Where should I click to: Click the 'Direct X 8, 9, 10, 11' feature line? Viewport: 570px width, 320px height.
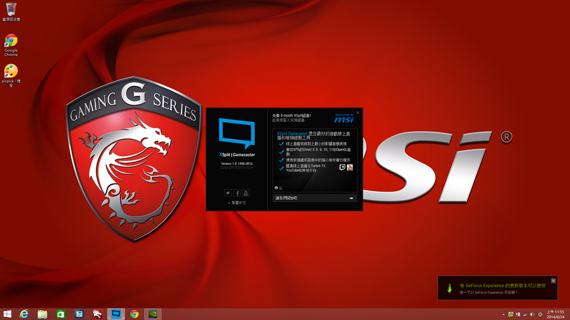tap(318, 152)
